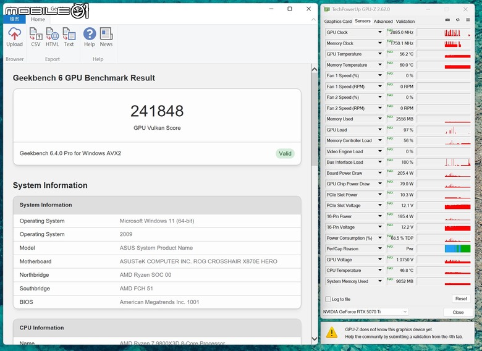The image size is (482, 351).
Task: Export results as HTML
Action: (53, 37)
